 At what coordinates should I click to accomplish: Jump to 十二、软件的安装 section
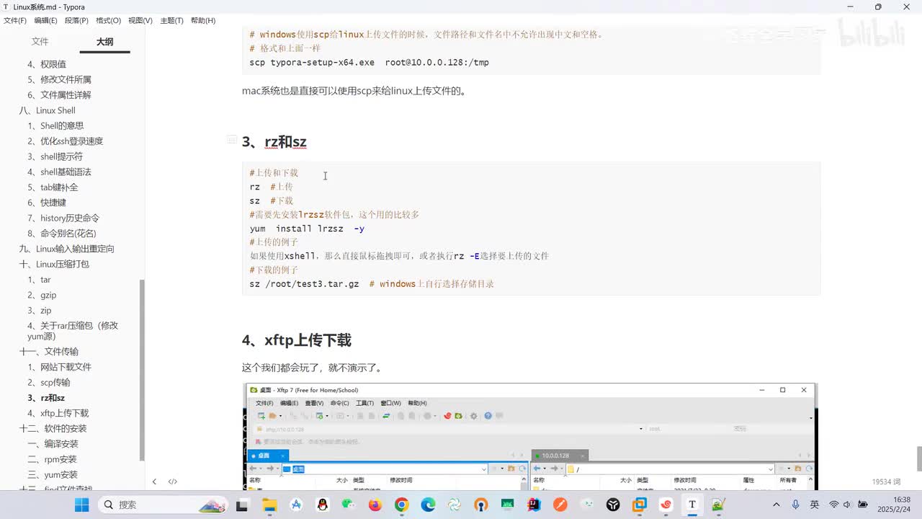click(x=53, y=428)
